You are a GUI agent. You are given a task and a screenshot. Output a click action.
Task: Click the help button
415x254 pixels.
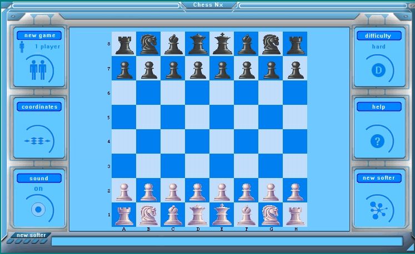(x=379, y=107)
